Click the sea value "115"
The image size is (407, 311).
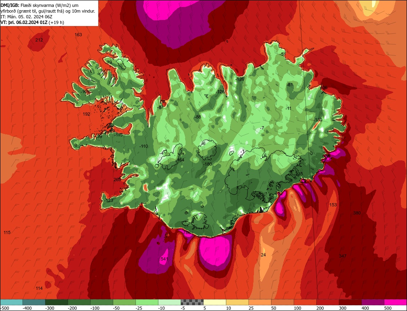tap(7, 232)
